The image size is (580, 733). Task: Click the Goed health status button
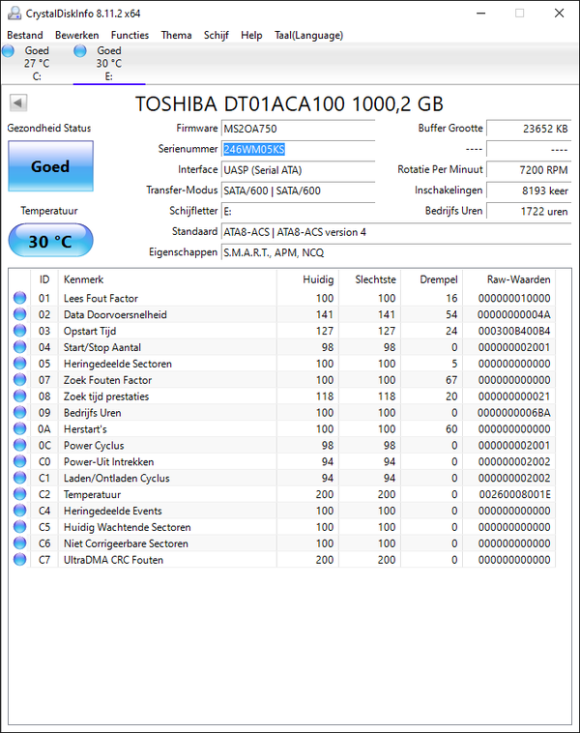pyautogui.click(x=50, y=166)
